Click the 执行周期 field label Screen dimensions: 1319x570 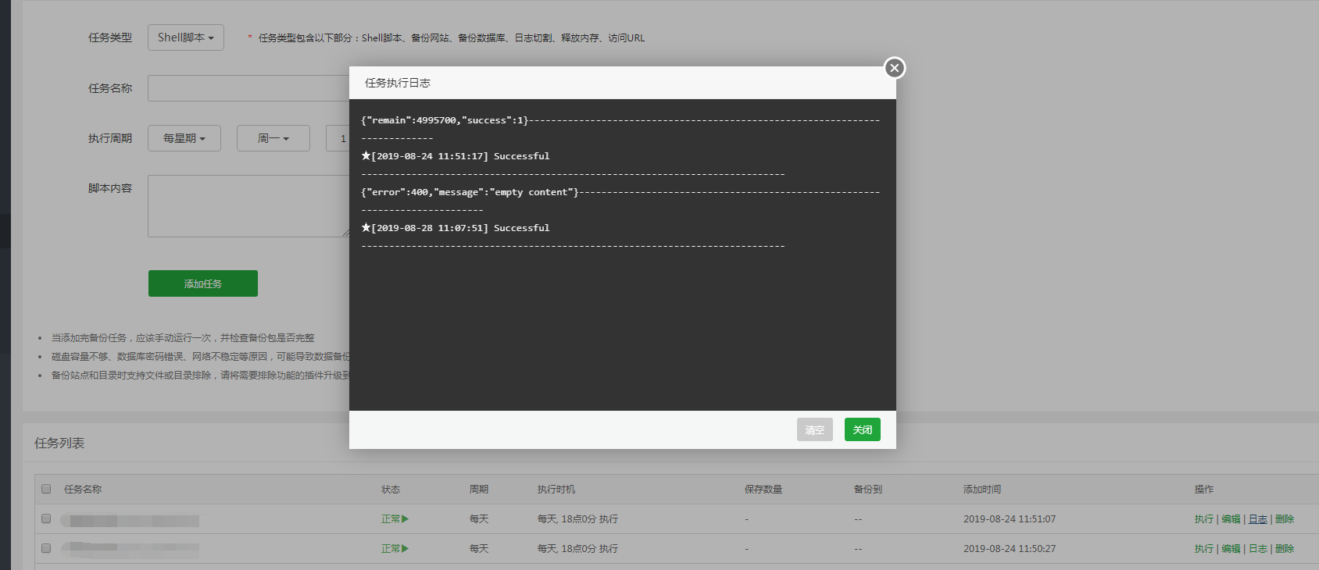pyautogui.click(x=110, y=138)
